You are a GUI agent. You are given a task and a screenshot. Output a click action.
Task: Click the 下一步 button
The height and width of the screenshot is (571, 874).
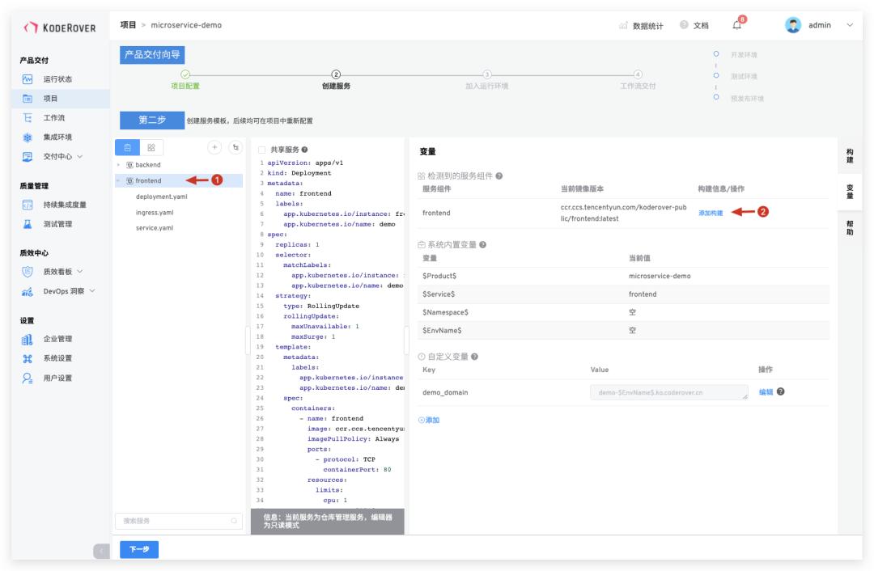[x=139, y=549]
